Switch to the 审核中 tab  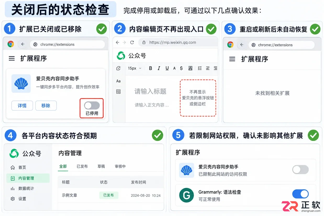click(120, 166)
